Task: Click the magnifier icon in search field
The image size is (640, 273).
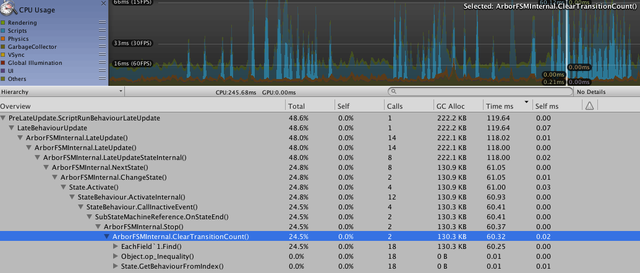Action: pyautogui.click(x=393, y=92)
